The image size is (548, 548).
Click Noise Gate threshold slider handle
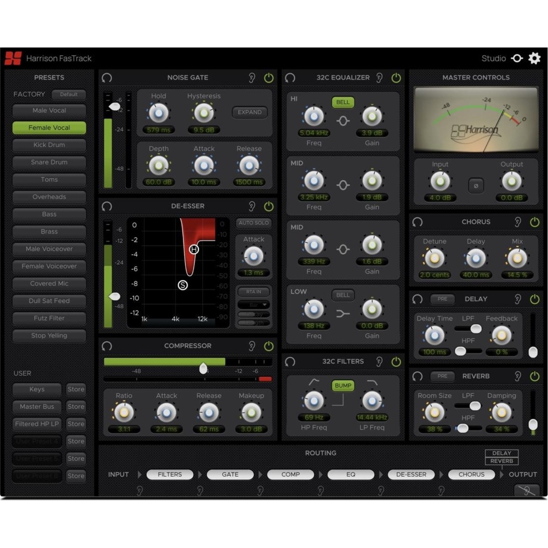pos(114,106)
